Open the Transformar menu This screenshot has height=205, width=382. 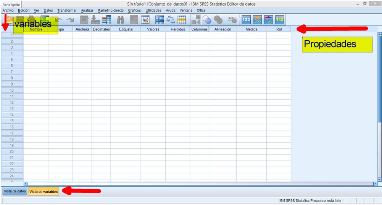(67, 10)
